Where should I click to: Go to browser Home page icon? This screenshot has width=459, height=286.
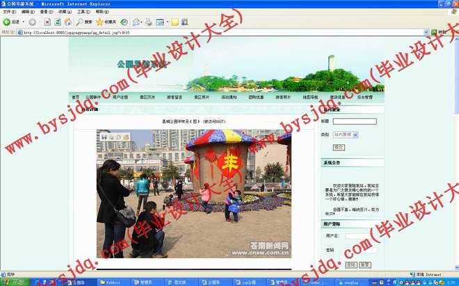click(x=67, y=22)
